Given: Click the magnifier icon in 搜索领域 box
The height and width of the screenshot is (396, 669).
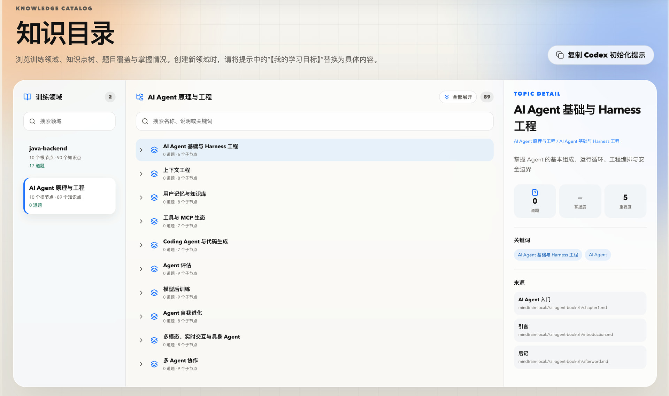Looking at the screenshot, I should 32,121.
